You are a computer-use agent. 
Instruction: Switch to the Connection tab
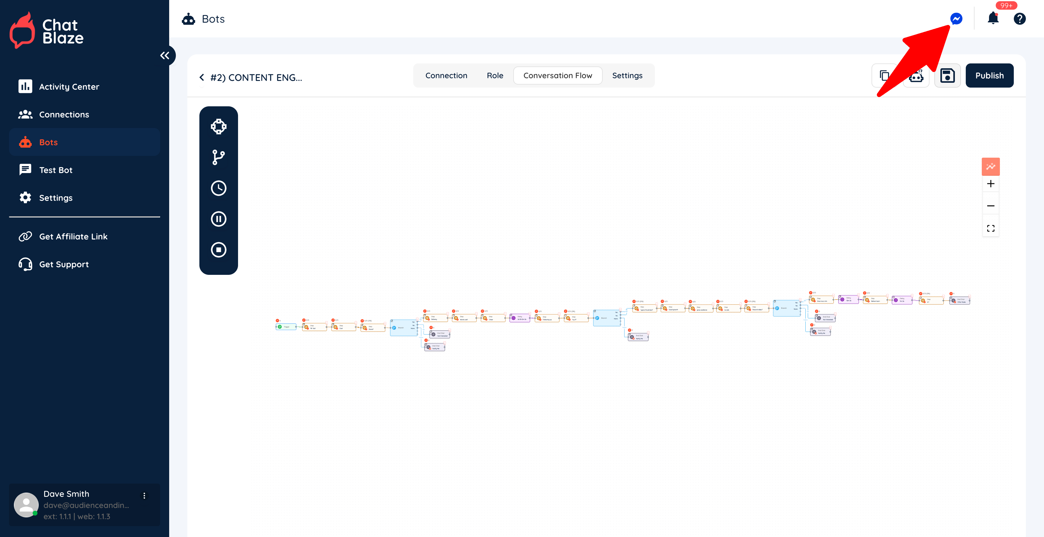tap(446, 76)
